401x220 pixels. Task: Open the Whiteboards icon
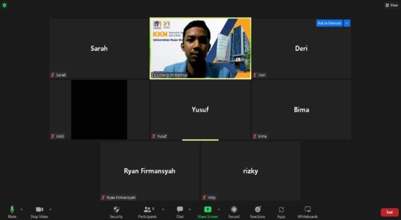click(x=307, y=210)
